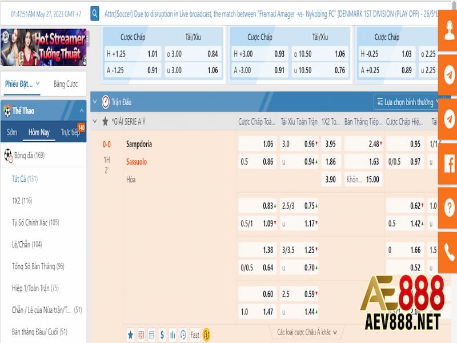Select the 1X2 (116) bet category
457x343 pixels.
pyautogui.click(x=22, y=201)
